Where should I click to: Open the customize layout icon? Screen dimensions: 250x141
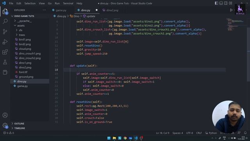(x=230, y=3)
